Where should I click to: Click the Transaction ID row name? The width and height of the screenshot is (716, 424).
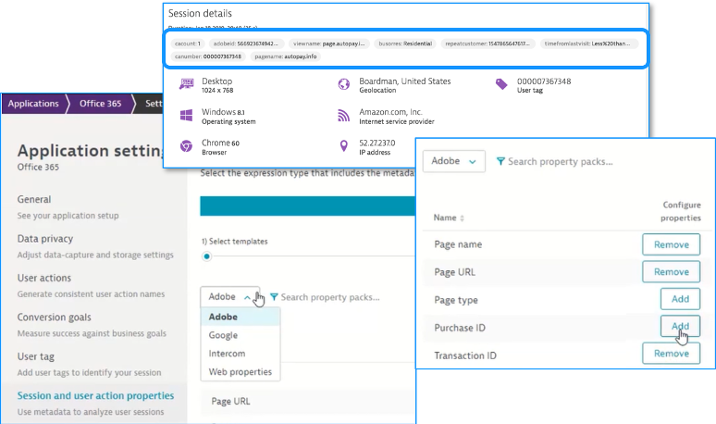click(465, 355)
